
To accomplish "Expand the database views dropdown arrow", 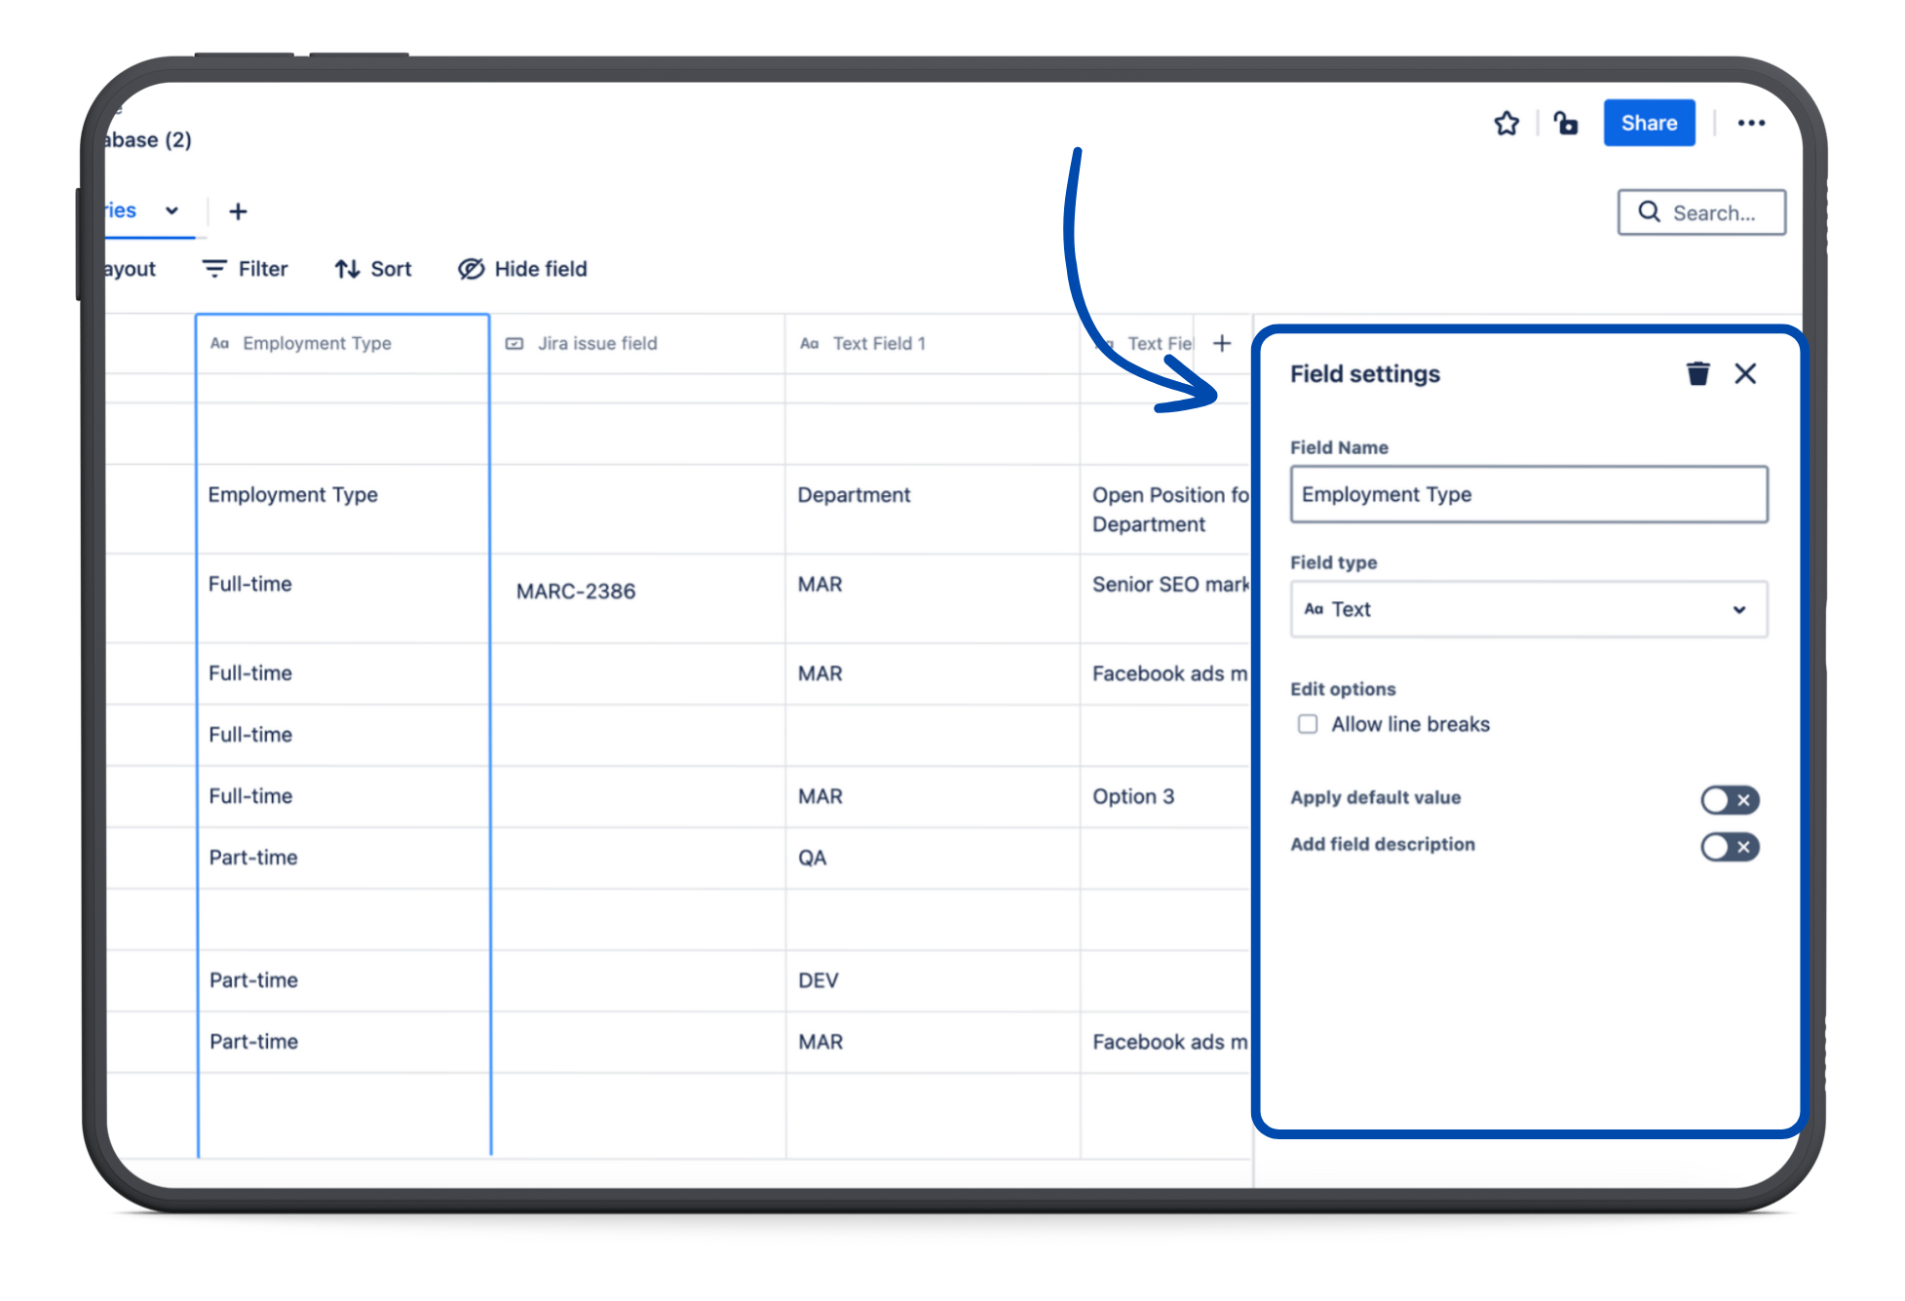I will click(x=170, y=210).
